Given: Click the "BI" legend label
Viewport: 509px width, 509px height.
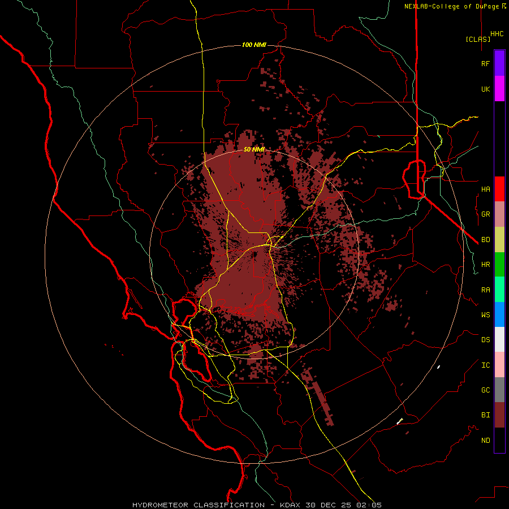Looking at the screenshot, I should 485,415.
